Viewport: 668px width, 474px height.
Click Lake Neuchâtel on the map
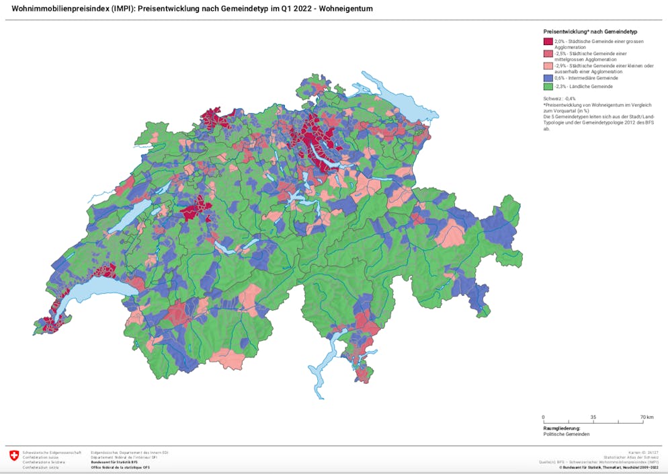pyautogui.click(x=130, y=216)
